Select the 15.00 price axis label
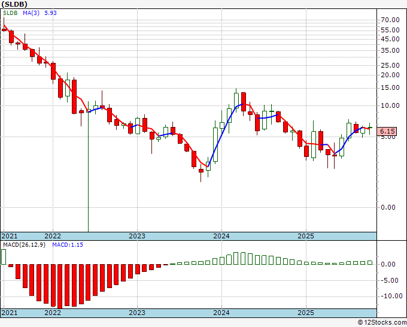The height and width of the screenshot is (327, 407). [390, 88]
